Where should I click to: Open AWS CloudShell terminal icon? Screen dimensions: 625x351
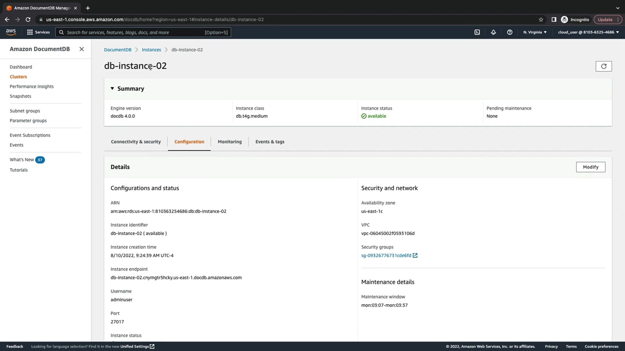pyautogui.click(x=477, y=32)
